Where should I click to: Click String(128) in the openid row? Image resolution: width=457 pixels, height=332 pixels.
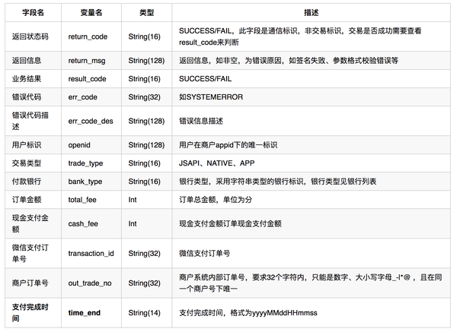click(146, 145)
